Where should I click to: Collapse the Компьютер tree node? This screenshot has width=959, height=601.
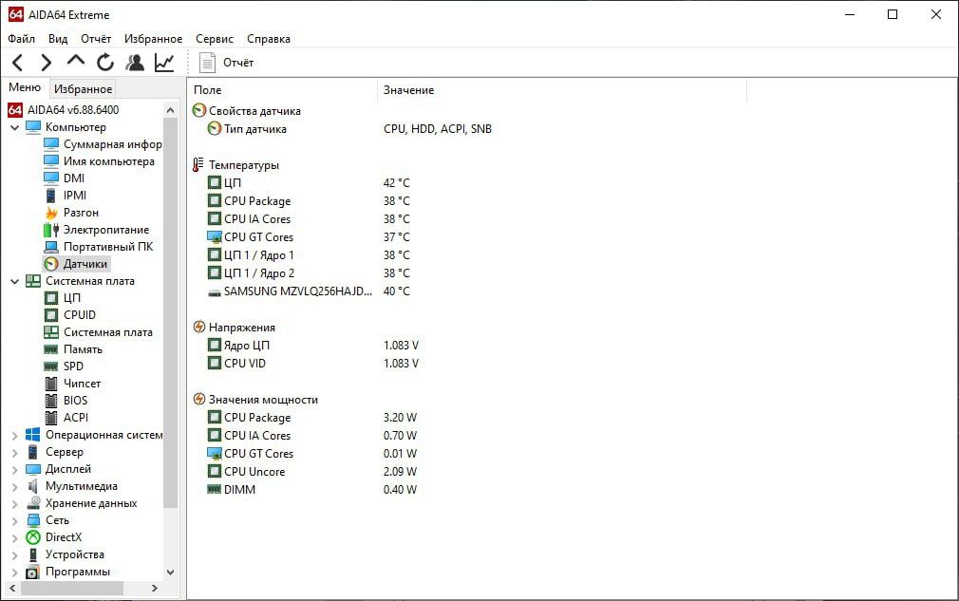14,127
